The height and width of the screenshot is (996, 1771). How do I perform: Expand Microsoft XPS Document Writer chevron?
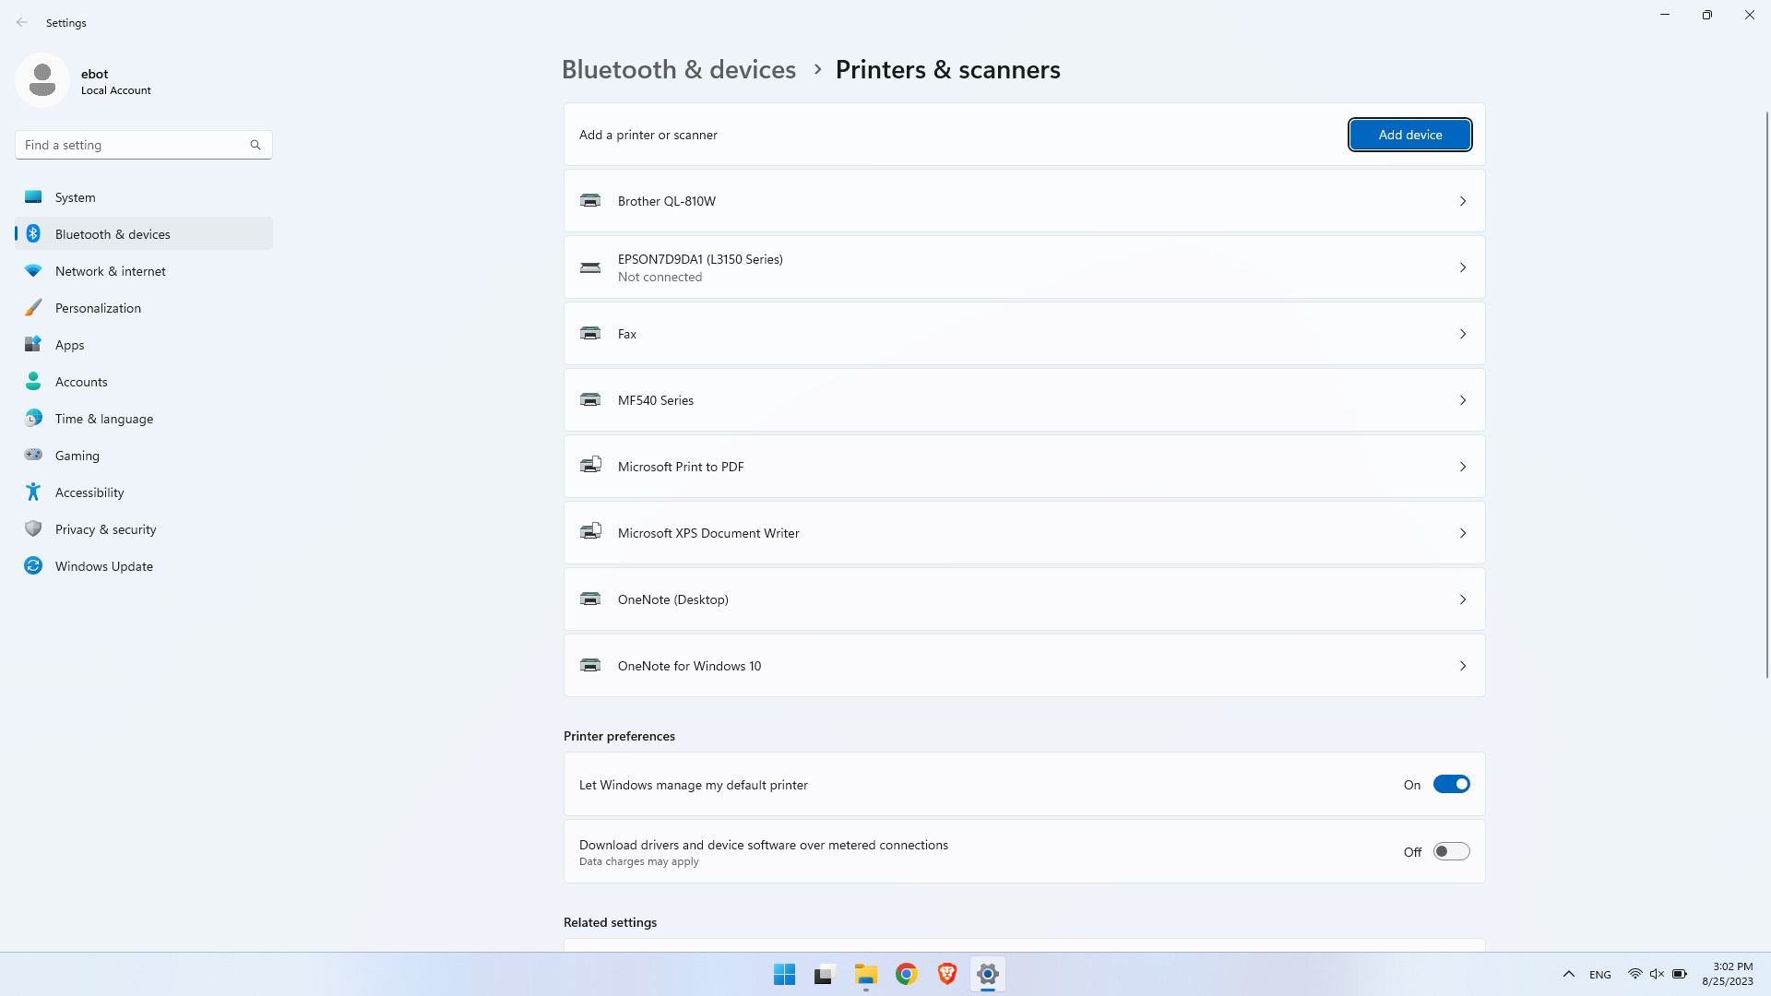pos(1463,533)
